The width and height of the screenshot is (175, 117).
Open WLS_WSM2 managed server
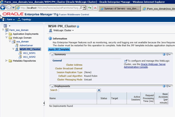[29, 57]
